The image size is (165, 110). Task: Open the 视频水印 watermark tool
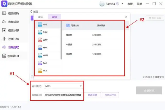click(x=13, y=30)
